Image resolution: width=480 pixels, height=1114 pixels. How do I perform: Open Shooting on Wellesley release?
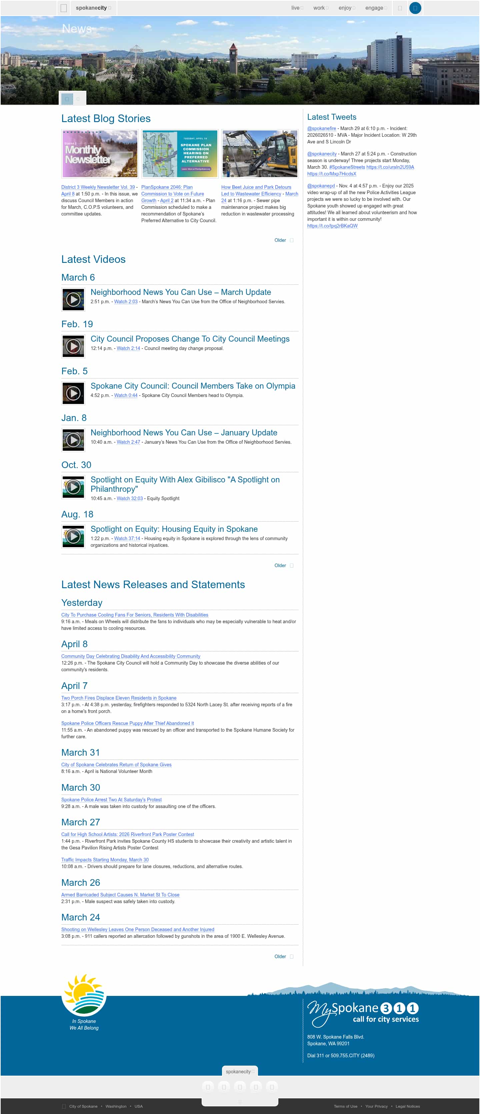click(x=138, y=930)
